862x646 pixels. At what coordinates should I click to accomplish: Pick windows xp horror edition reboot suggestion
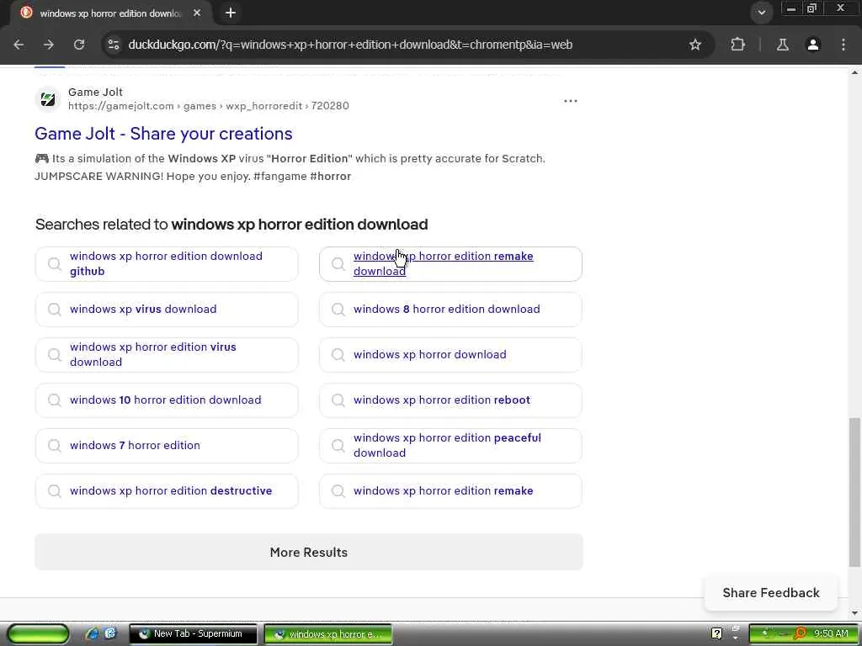tap(450, 400)
